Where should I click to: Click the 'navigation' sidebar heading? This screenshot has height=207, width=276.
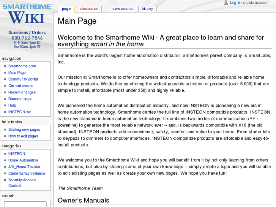pos(12,58)
